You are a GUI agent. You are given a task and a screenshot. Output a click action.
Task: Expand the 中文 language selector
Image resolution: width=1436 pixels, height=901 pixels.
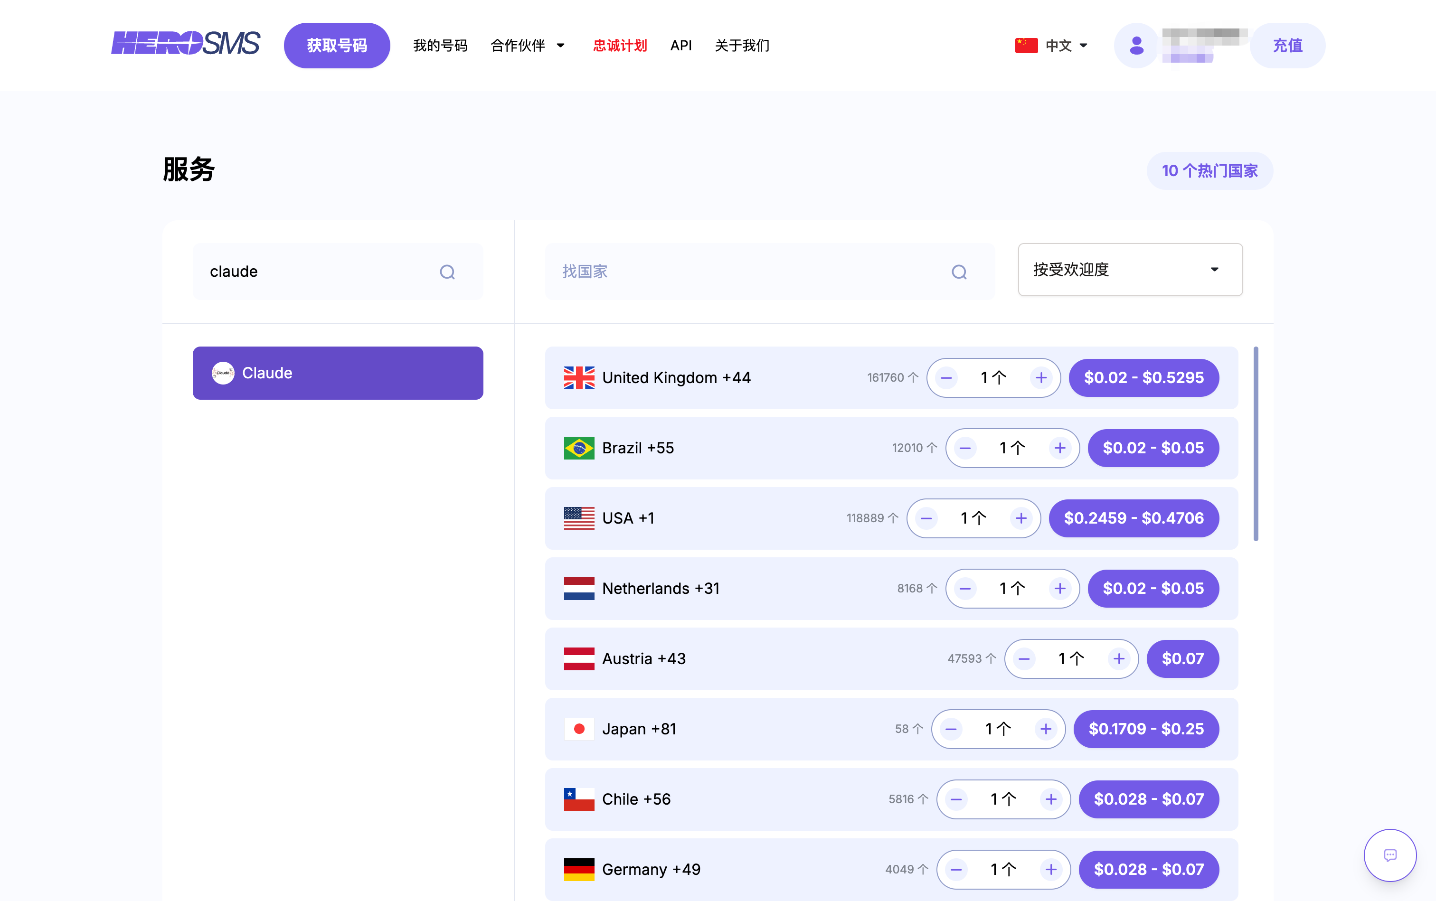click(1052, 46)
